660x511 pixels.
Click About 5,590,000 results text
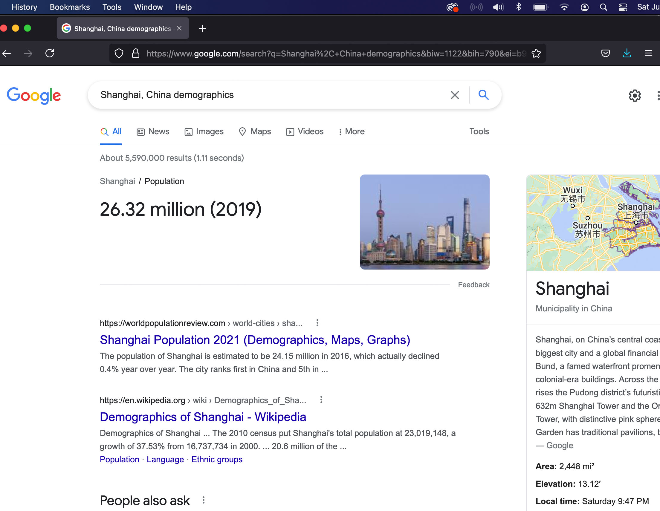pyautogui.click(x=172, y=158)
